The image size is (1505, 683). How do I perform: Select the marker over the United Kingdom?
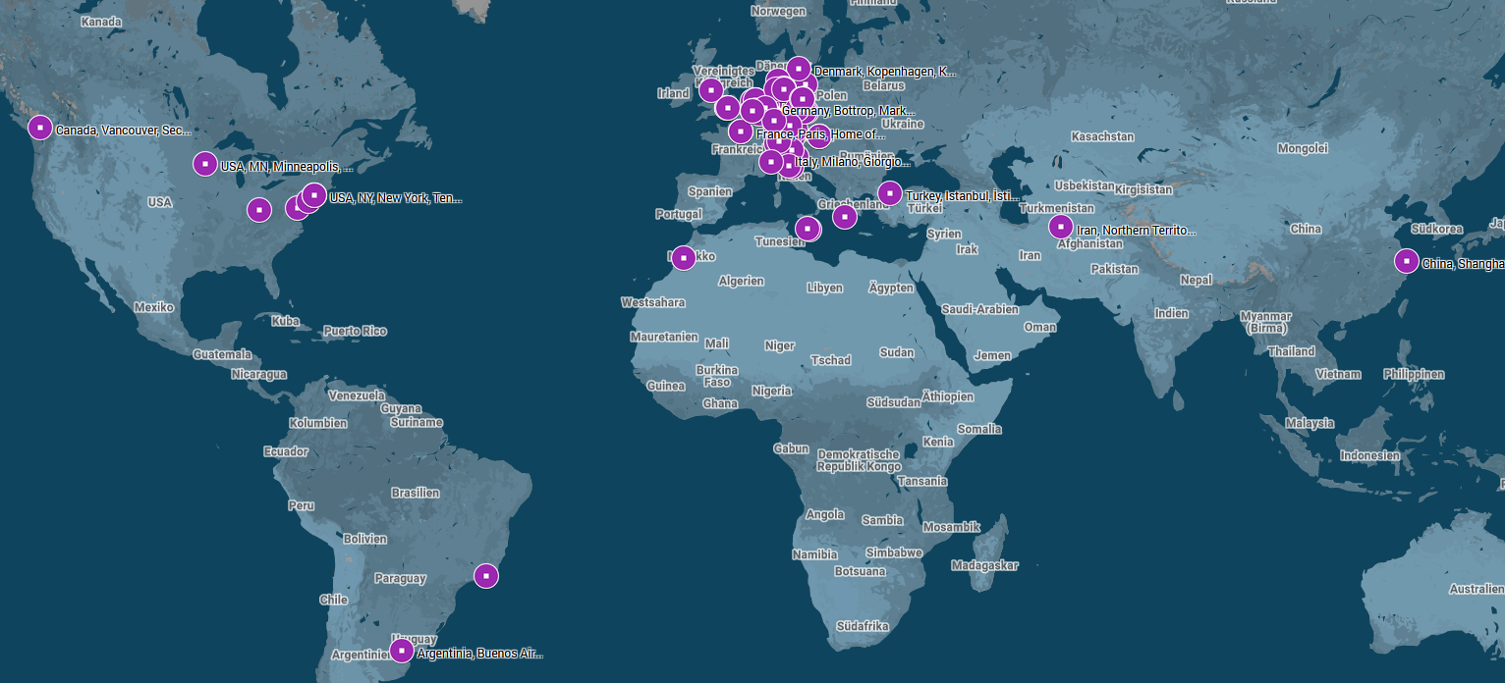(x=710, y=90)
